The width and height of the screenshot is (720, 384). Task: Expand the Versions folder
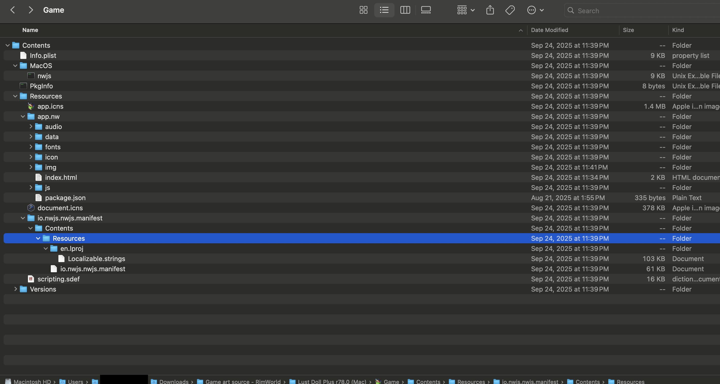16,289
